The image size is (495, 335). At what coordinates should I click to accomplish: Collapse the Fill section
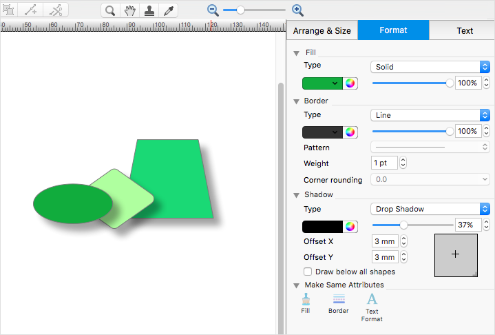pyautogui.click(x=296, y=52)
